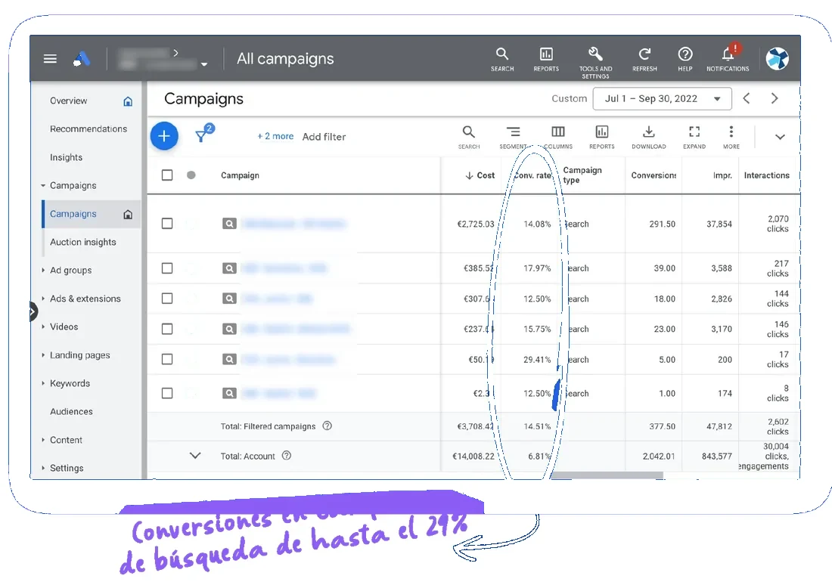This screenshot has width=832, height=585.
Task: Check the 29.41% campaign row checkbox
Action: coord(167,359)
